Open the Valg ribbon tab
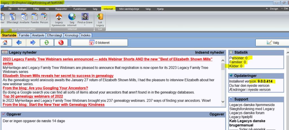Image resolution: width=289 pixels, height=130 pixels. (148, 9)
